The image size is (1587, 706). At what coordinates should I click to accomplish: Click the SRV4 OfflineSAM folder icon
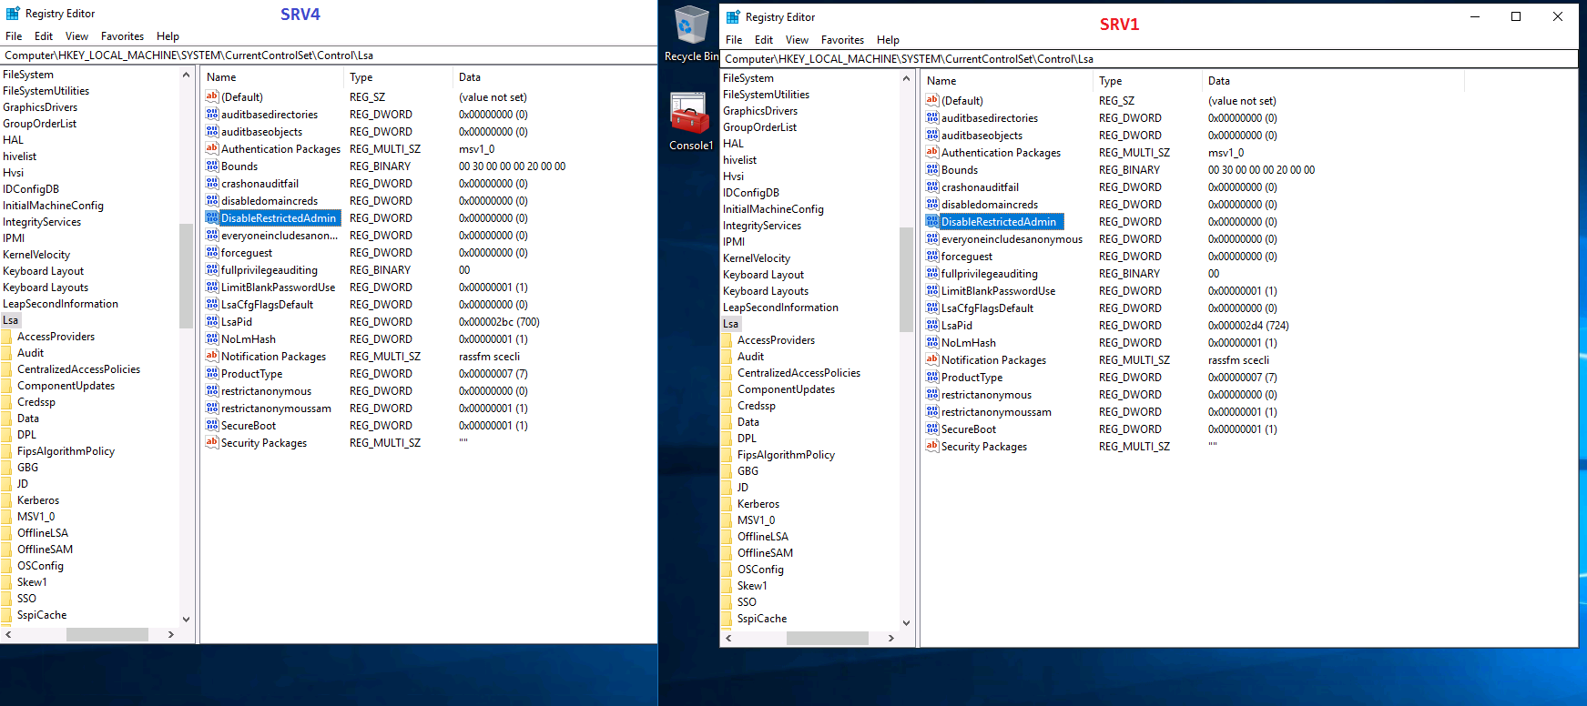[7, 550]
